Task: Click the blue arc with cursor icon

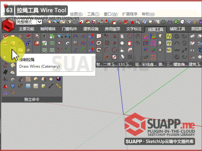Action: (x=28, y=43)
